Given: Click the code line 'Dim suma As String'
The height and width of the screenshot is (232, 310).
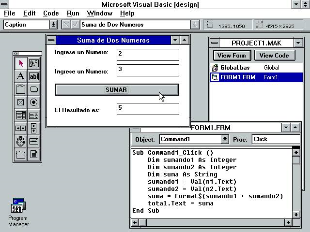Looking at the screenshot, I should point(183,174).
